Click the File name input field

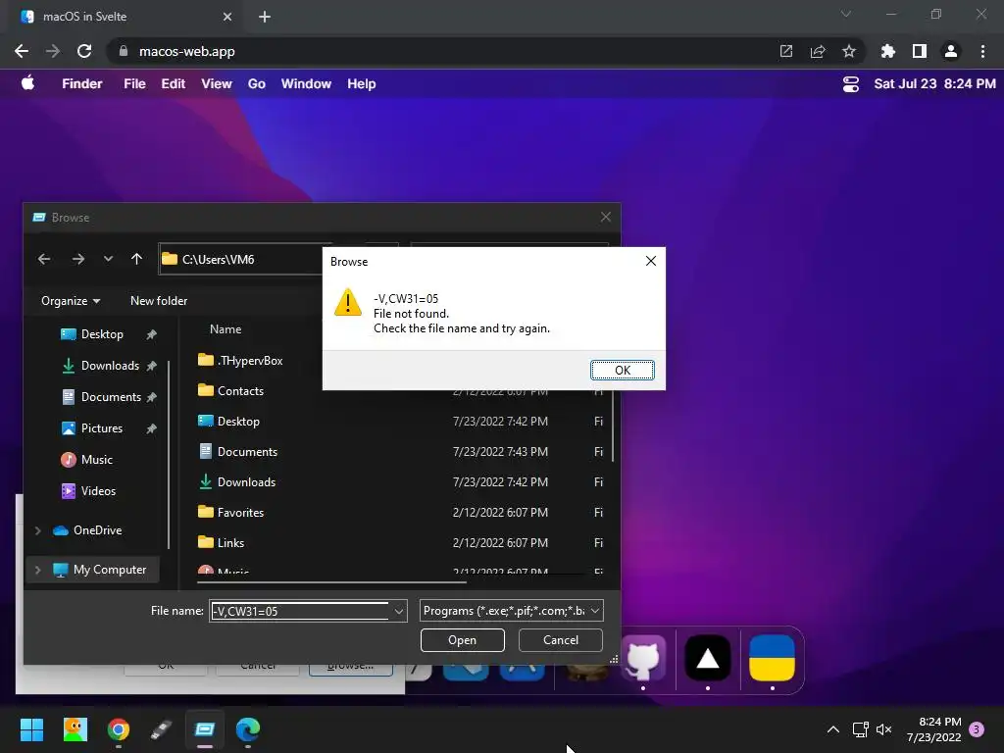point(300,611)
